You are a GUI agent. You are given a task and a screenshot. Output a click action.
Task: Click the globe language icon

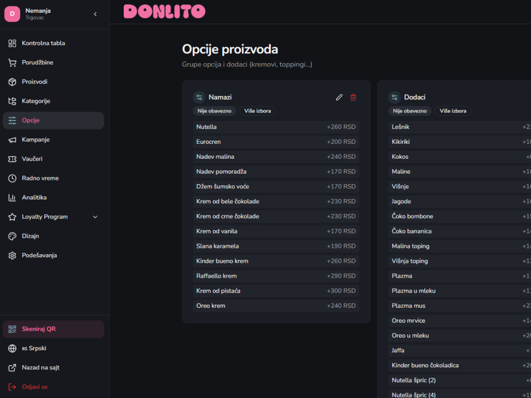(12, 348)
